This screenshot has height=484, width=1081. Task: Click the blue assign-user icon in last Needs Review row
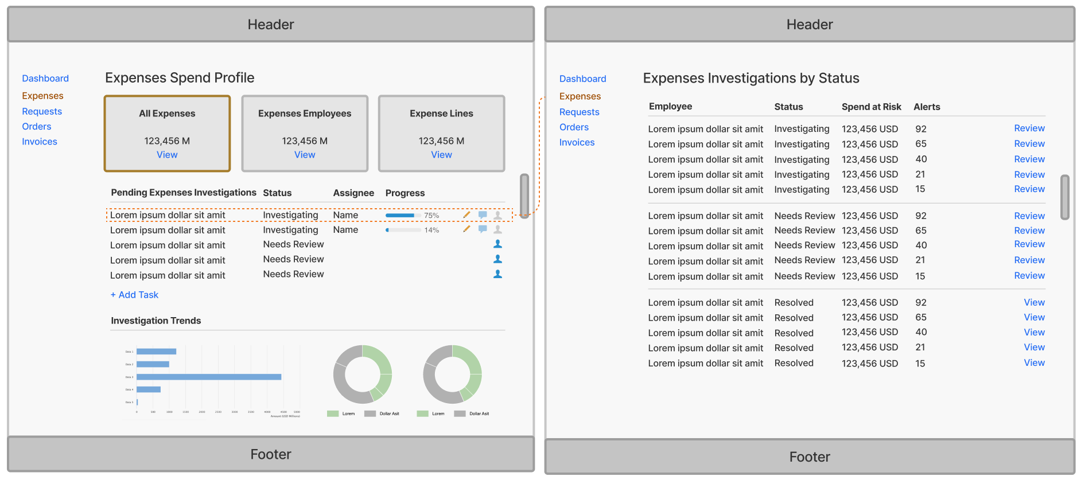click(x=498, y=275)
